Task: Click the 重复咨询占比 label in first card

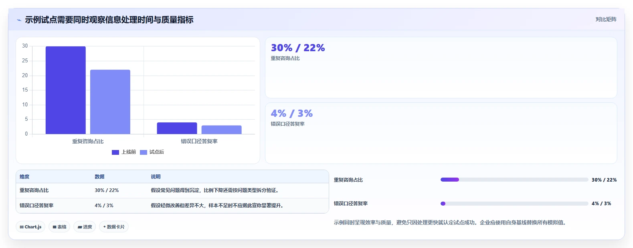Action: [285, 58]
